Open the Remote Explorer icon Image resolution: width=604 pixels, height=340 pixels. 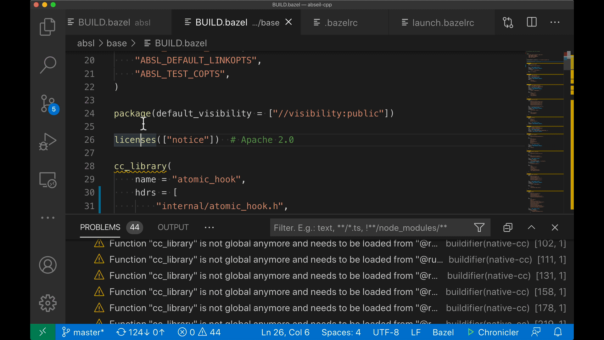pyautogui.click(x=48, y=180)
